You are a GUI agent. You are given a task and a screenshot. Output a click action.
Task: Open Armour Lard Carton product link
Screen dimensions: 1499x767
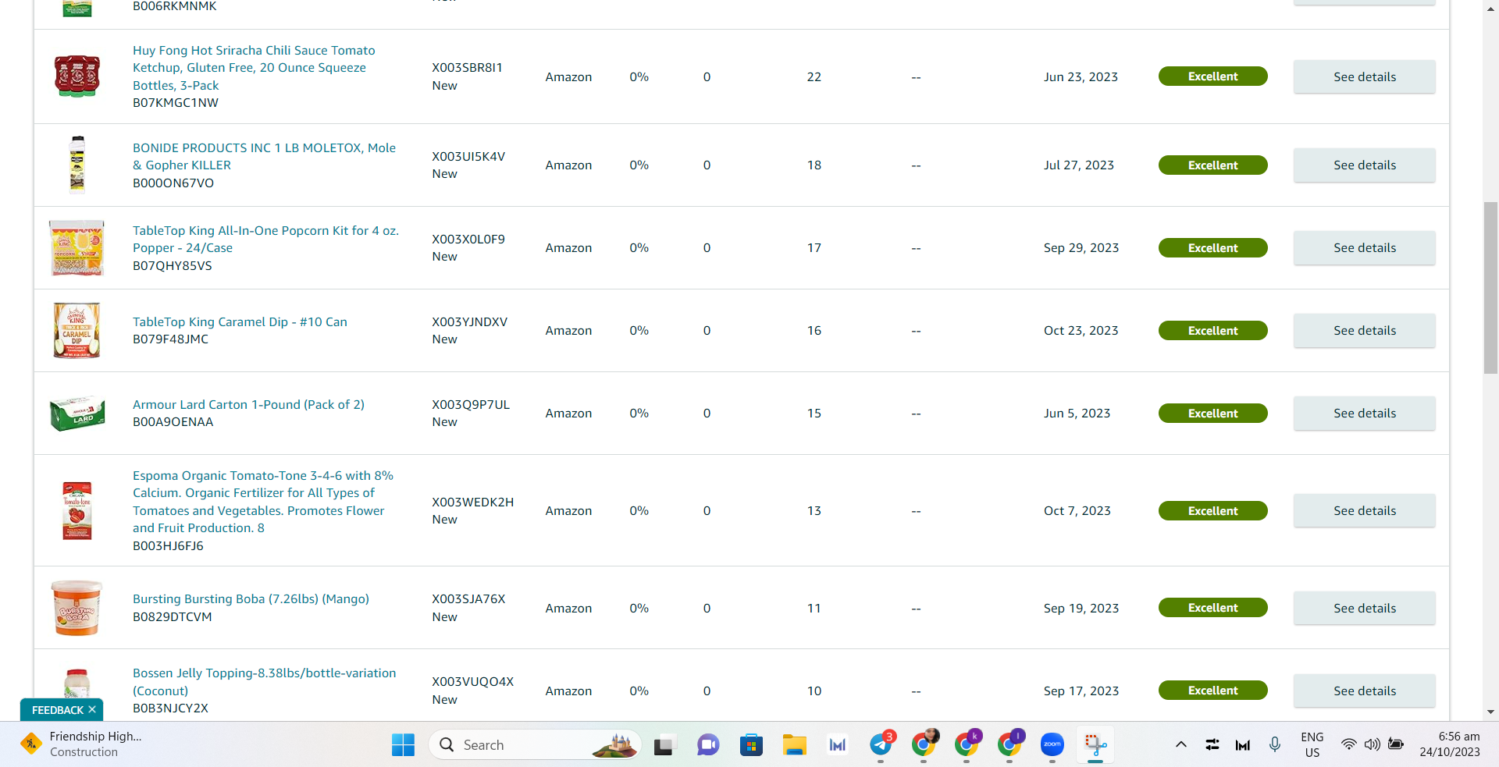pos(248,404)
